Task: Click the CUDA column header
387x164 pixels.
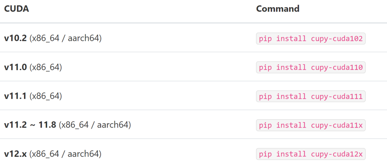Action: pyautogui.click(x=16, y=9)
